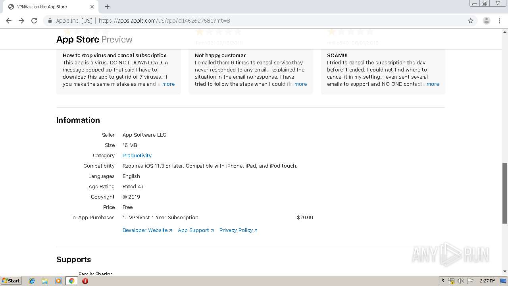Open the media player taskbar icon
The width and height of the screenshot is (508, 286).
(x=58, y=281)
